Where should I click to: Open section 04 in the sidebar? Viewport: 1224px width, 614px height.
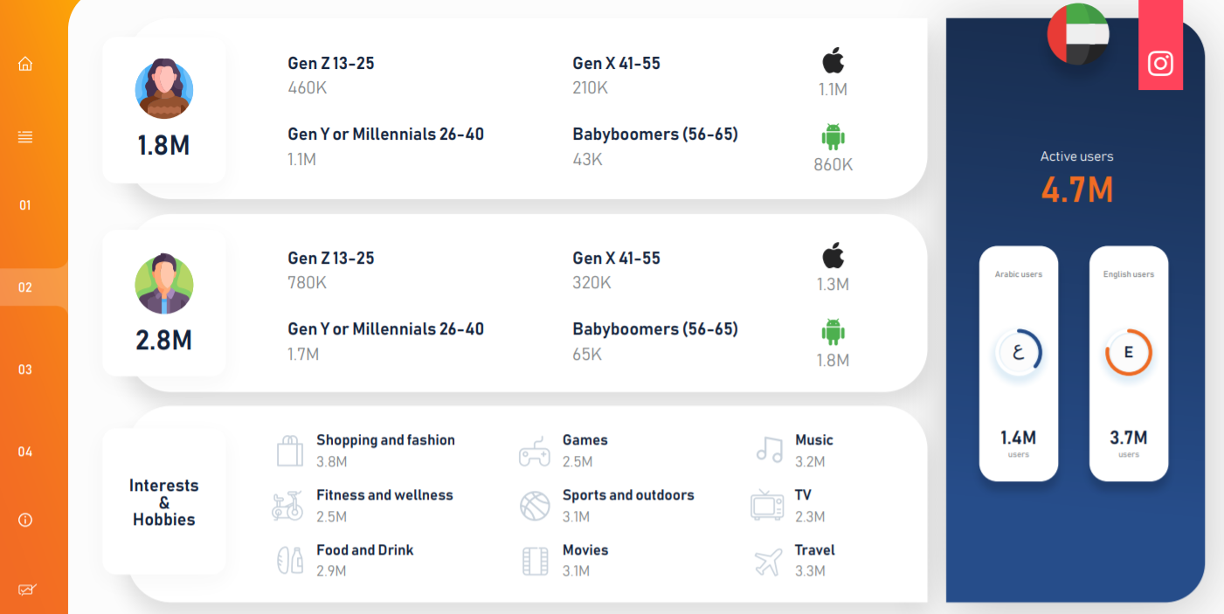[25, 452]
